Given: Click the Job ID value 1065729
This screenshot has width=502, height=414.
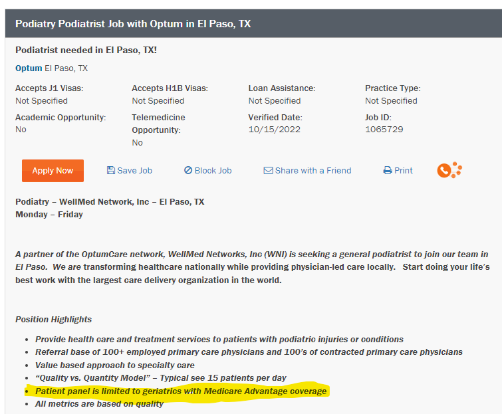Looking at the screenshot, I should 384,130.
